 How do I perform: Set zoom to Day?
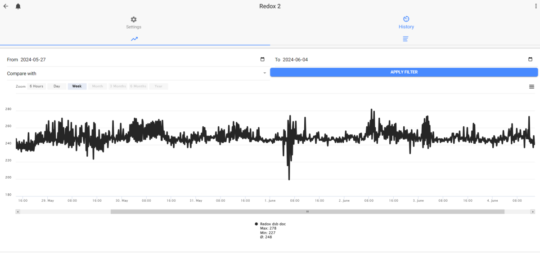point(57,86)
